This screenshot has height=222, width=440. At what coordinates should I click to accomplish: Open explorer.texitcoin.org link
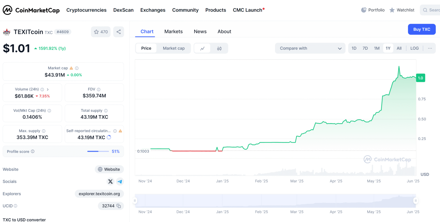point(99,194)
